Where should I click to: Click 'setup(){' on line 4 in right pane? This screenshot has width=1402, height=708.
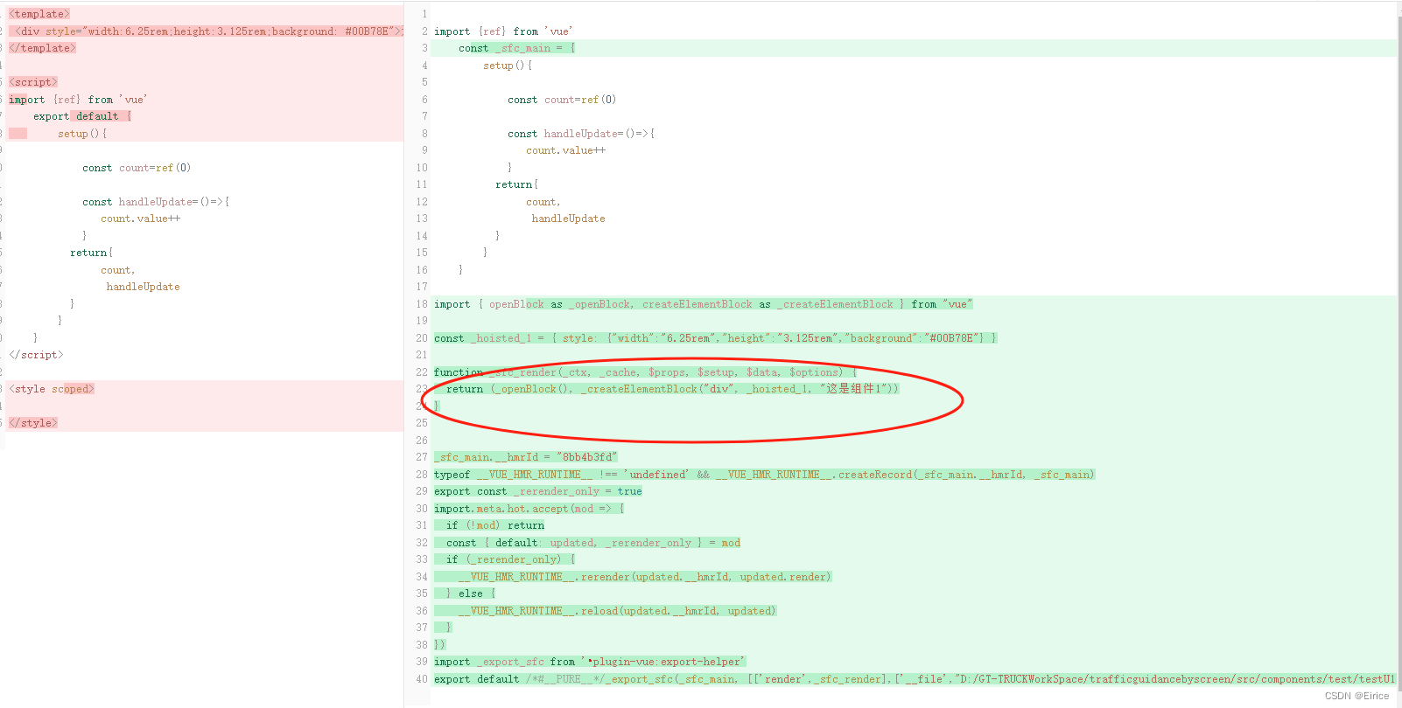click(x=508, y=66)
